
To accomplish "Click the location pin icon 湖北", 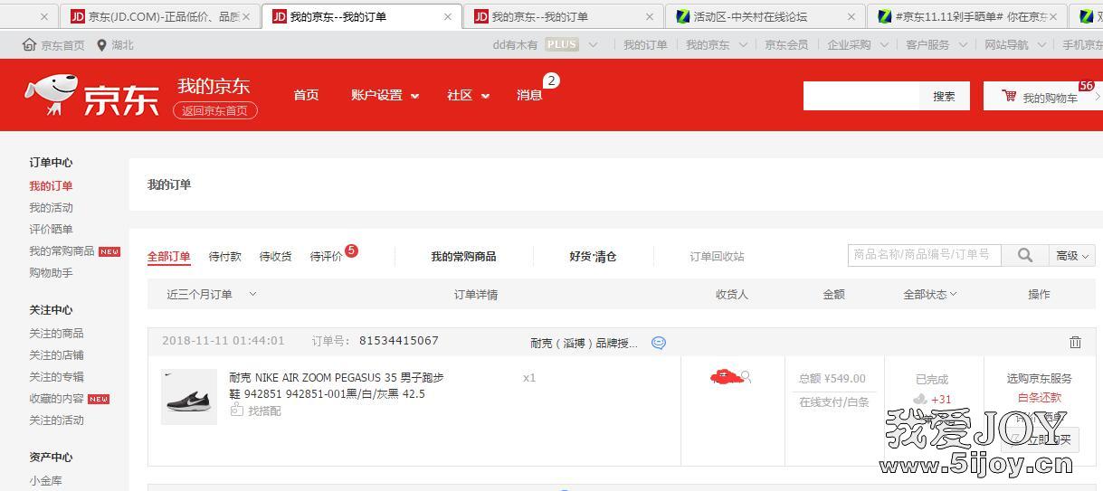I will [101, 44].
